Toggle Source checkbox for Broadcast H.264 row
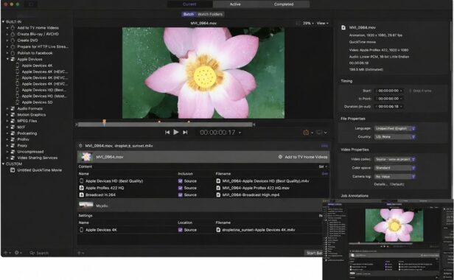The width and height of the screenshot is (454, 280). point(180,195)
